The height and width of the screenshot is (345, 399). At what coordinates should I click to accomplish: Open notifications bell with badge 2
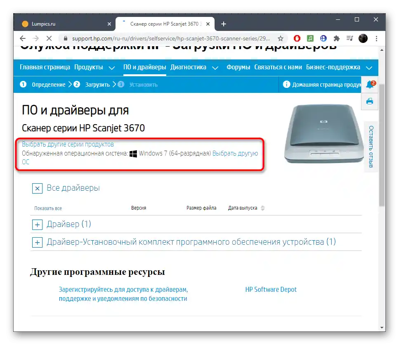coord(370,85)
